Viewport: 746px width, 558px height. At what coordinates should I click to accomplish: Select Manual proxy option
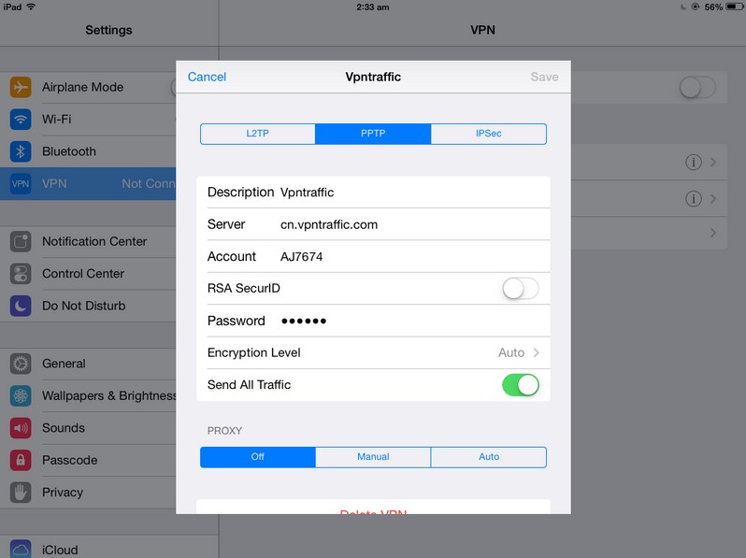pos(373,457)
